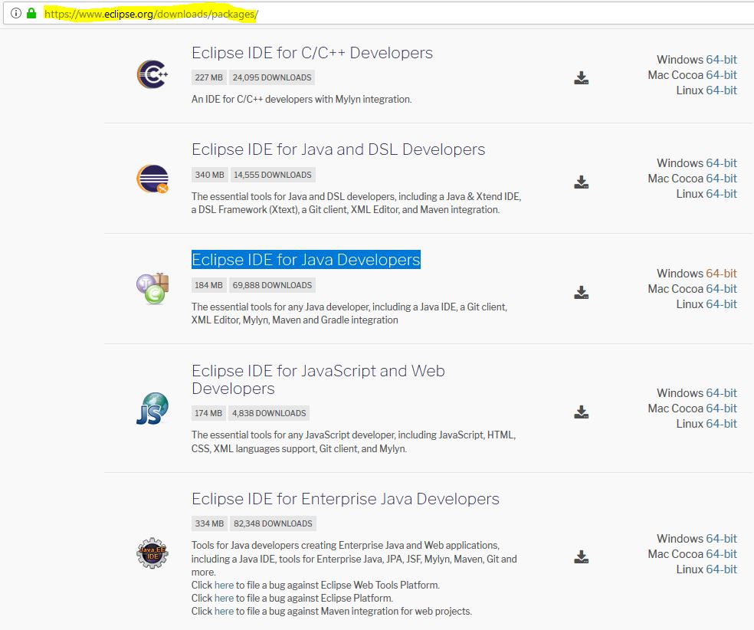Click the green padlock in address bar
This screenshot has width=754, height=630.
[x=31, y=14]
